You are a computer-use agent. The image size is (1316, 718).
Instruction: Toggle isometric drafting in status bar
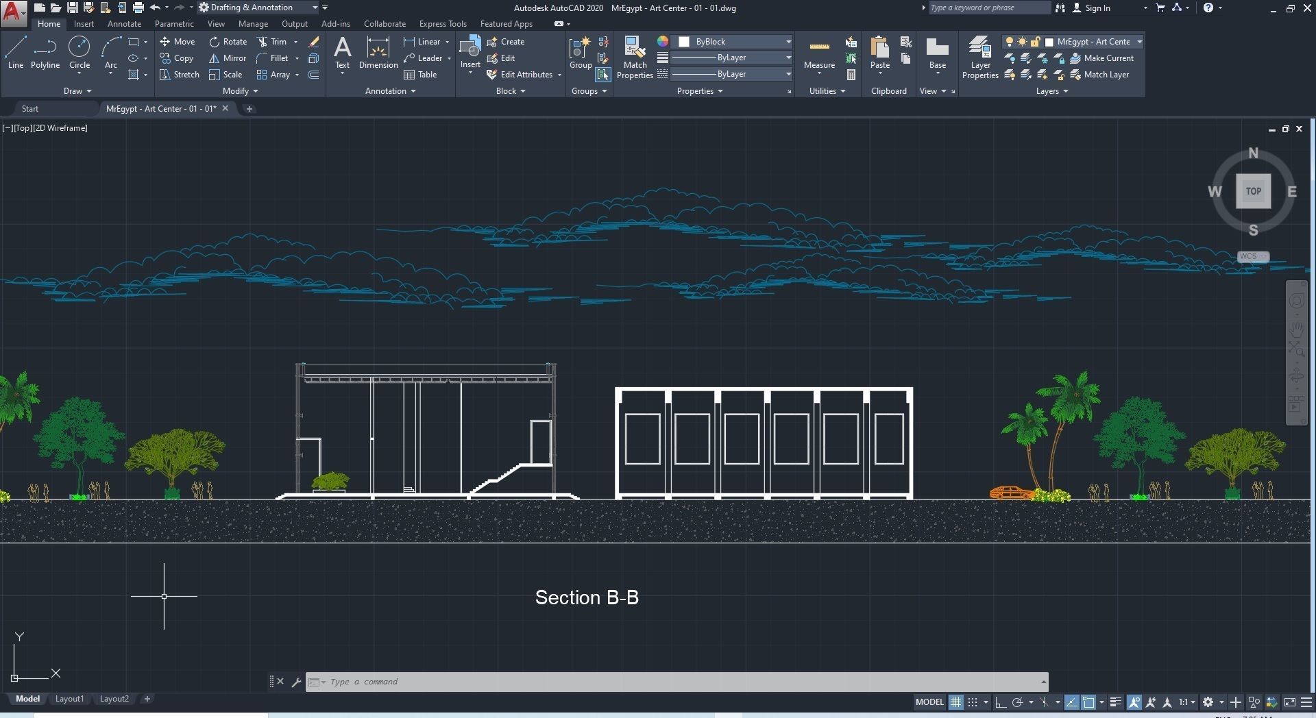coord(1044,702)
